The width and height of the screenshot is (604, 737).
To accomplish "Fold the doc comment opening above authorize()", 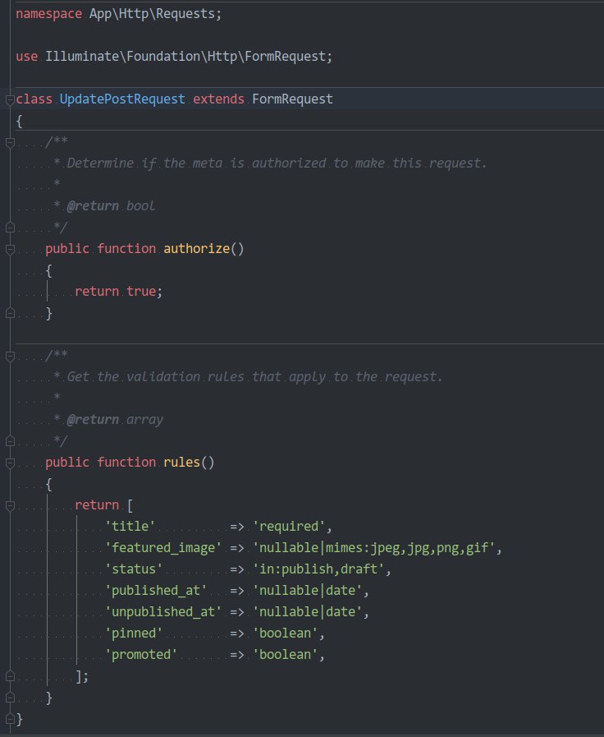I will tap(10, 142).
